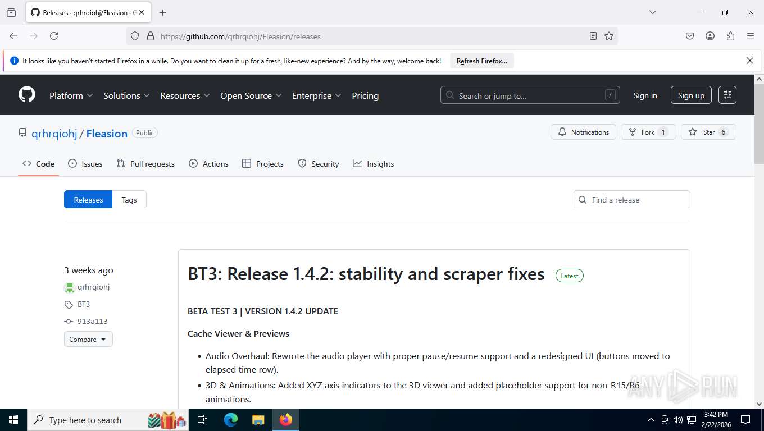Open commit 913a113

(93, 322)
